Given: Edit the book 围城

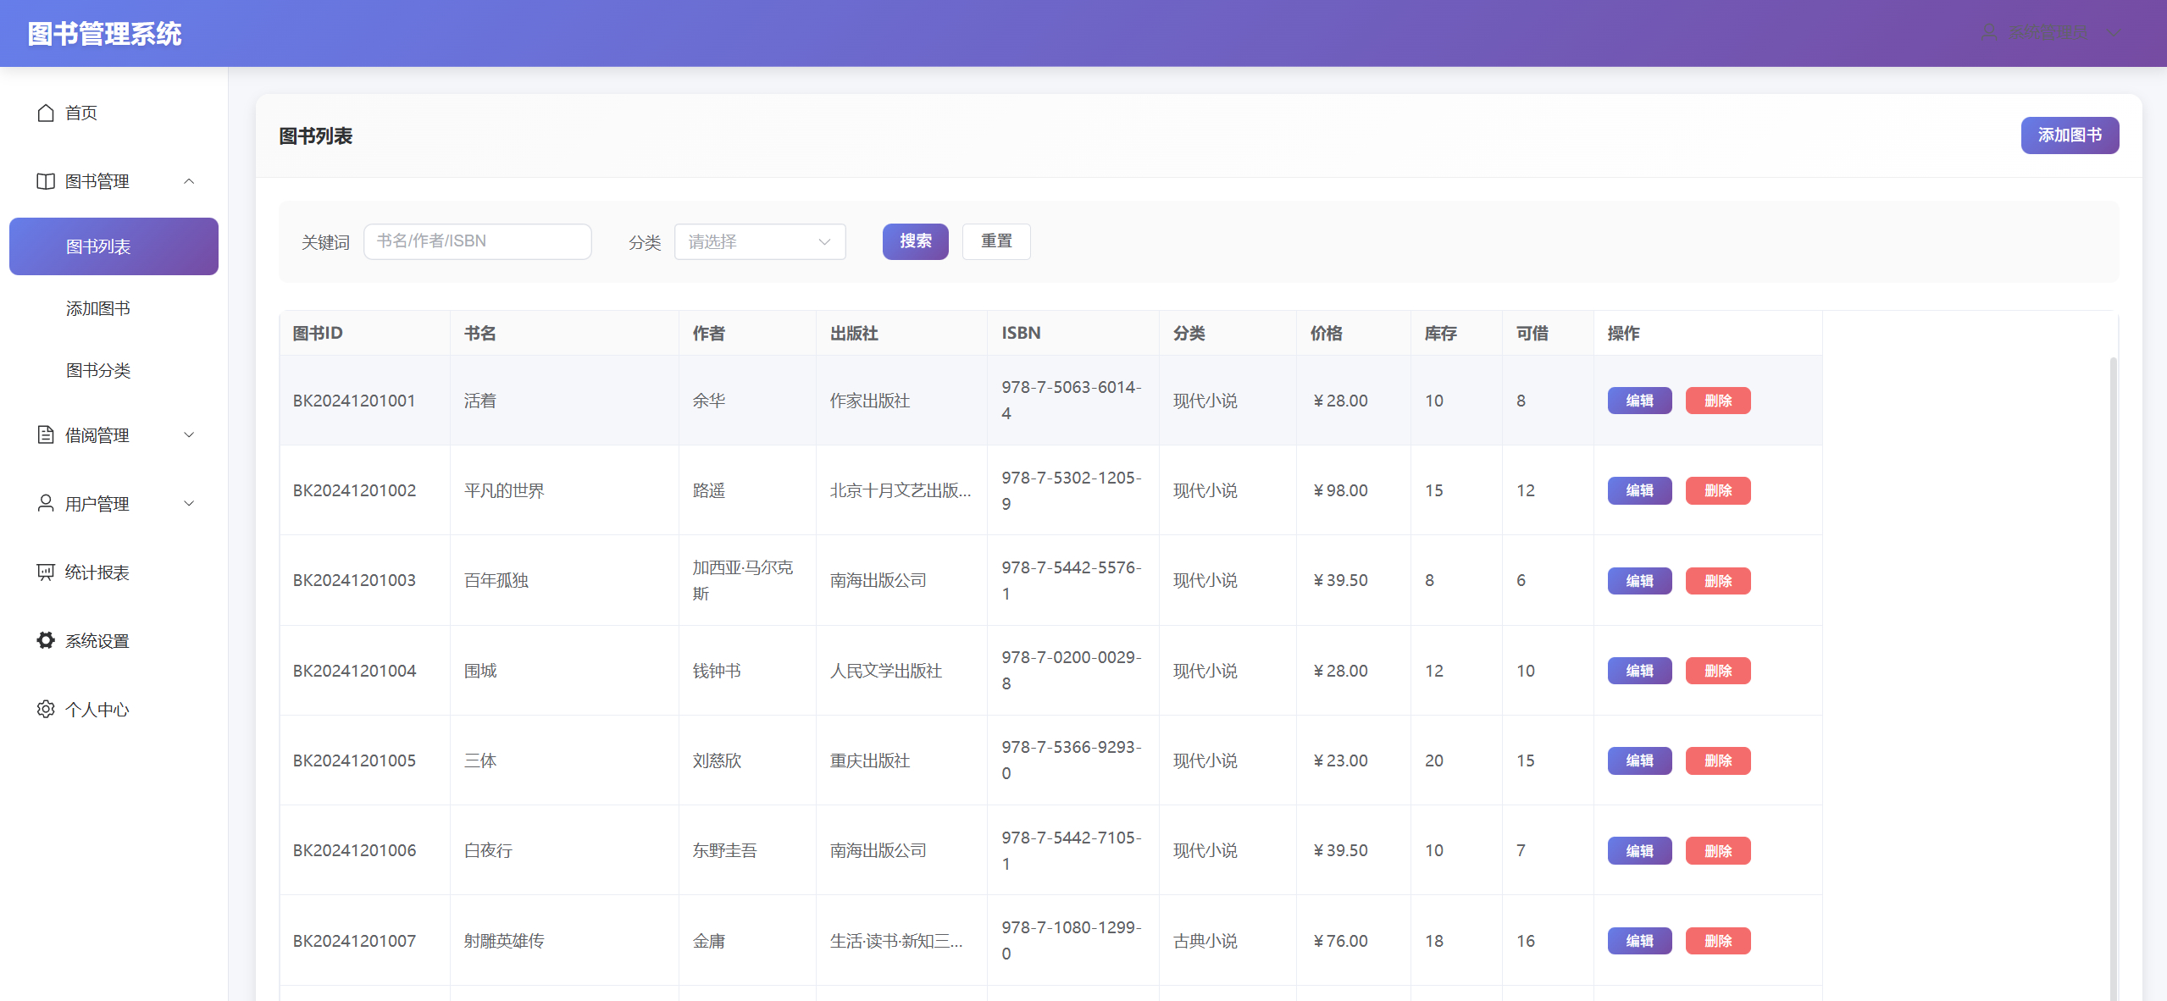Looking at the screenshot, I should (1639, 671).
